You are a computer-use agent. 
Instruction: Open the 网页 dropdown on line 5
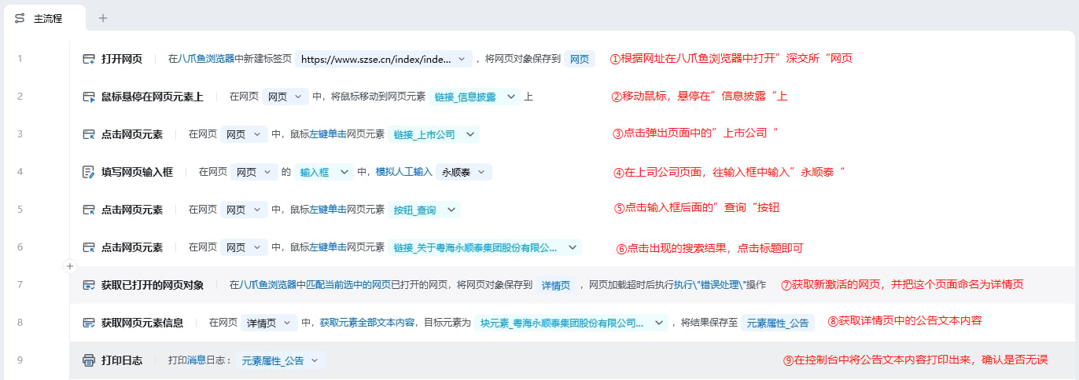pos(245,210)
